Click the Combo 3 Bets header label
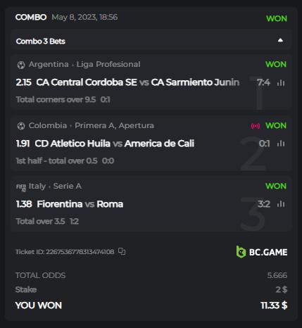This screenshot has height=328, width=302. point(41,42)
